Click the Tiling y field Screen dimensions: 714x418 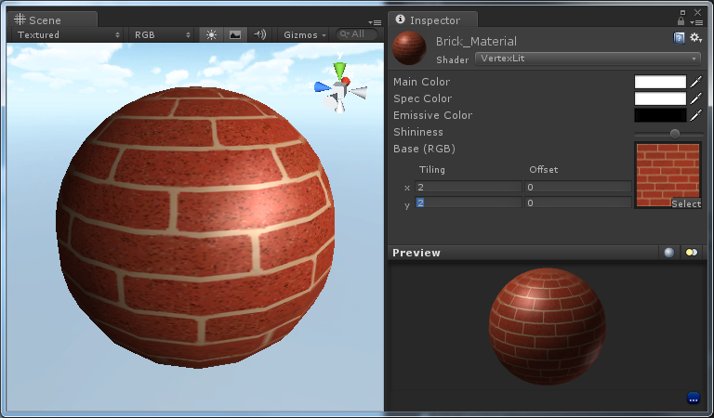(469, 202)
